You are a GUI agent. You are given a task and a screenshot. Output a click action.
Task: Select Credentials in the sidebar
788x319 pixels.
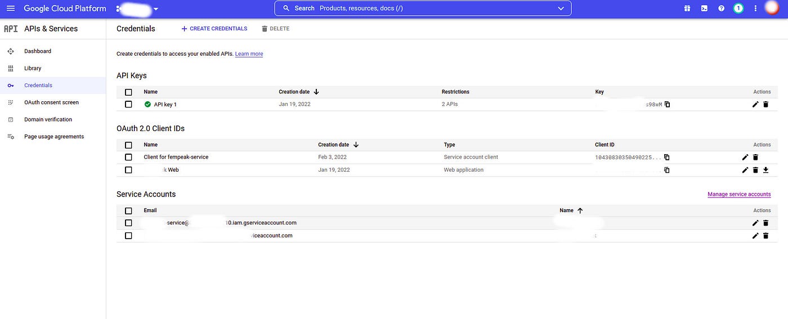53,86
